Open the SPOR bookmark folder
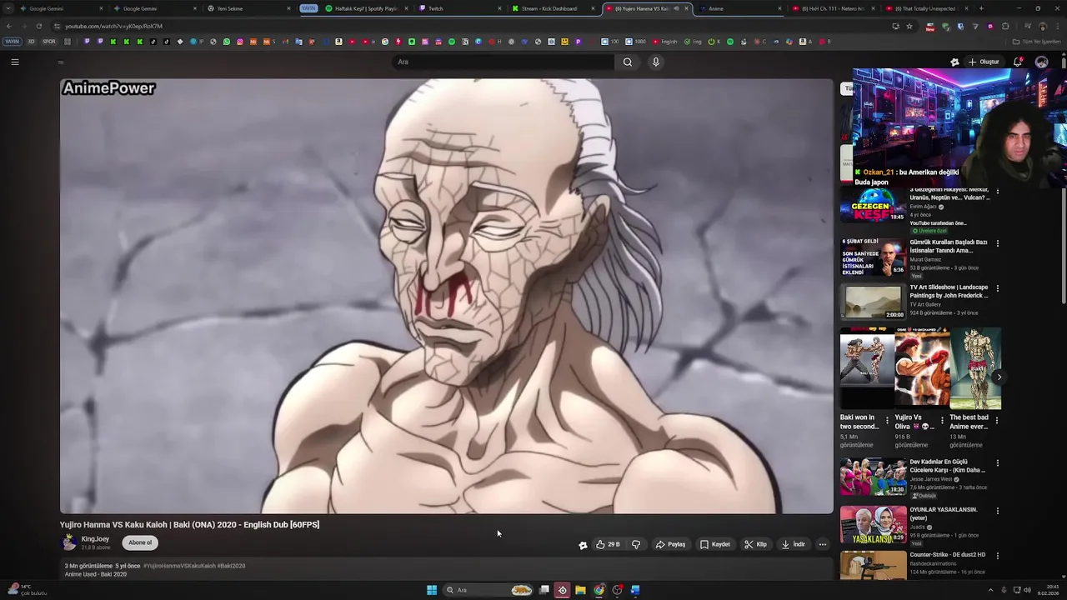1067x600 pixels. click(49, 42)
